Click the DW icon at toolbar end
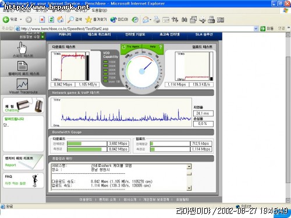The height and width of the screenshot is (218, 291). pos(221,20)
